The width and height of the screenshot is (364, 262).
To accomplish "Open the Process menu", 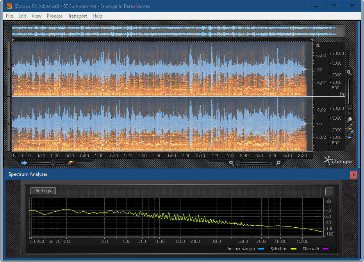I will pos(55,16).
